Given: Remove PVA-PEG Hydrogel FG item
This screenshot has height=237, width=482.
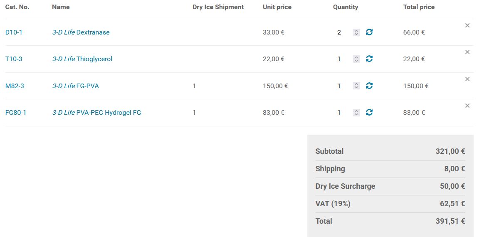Looking at the screenshot, I should tap(467, 106).
